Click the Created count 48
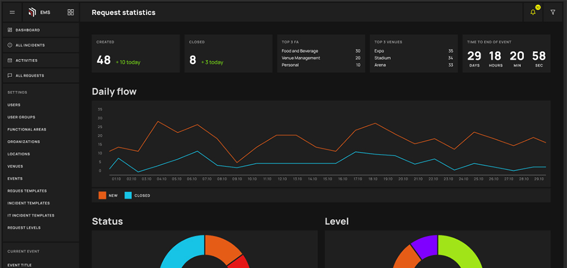567x268 pixels. pos(103,60)
